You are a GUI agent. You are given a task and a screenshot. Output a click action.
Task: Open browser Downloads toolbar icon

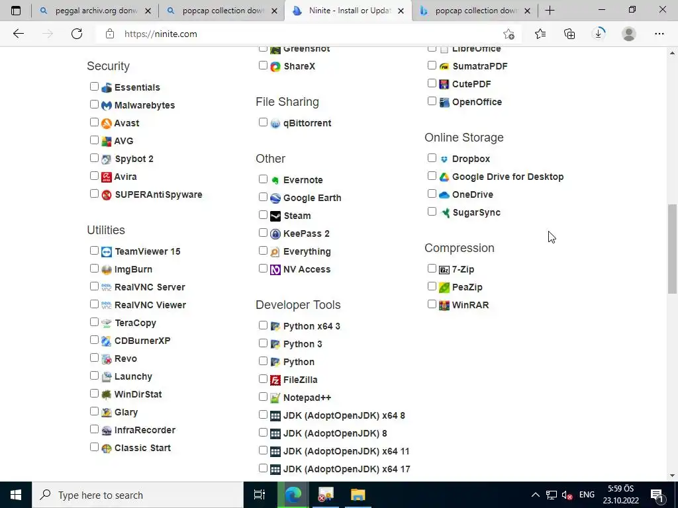(599, 34)
